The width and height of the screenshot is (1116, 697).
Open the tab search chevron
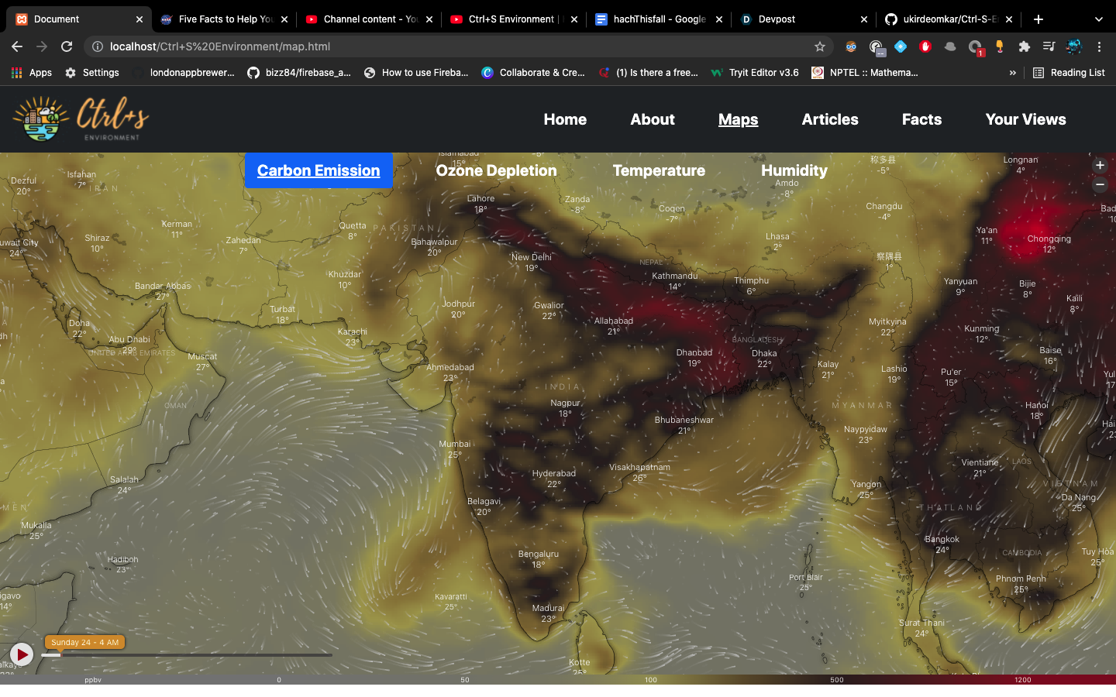pyautogui.click(x=1098, y=19)
